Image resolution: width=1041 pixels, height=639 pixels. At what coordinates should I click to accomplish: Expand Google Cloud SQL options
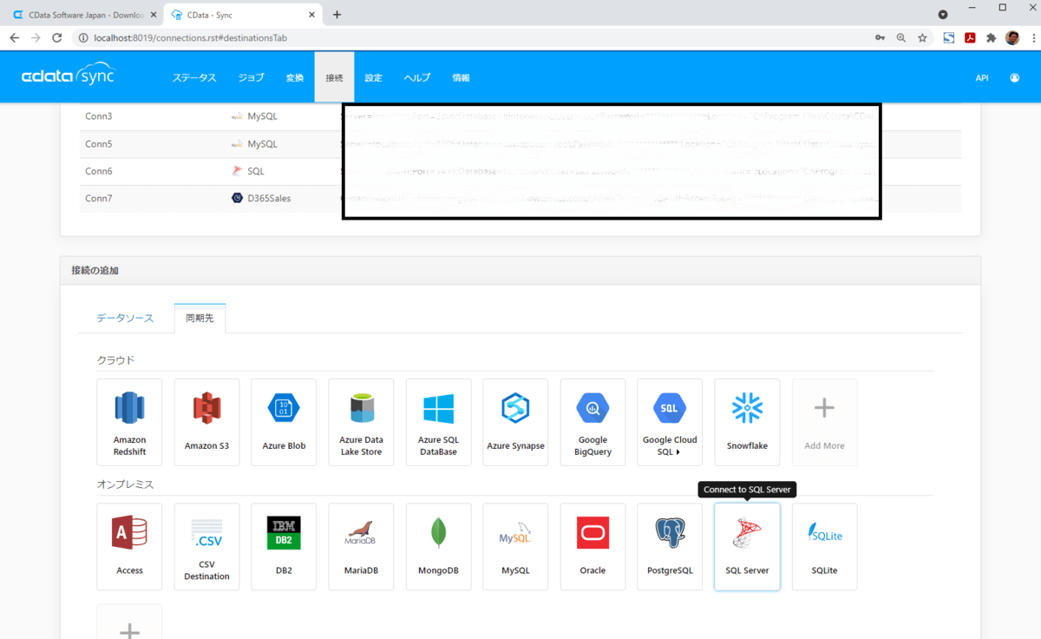(670, 422)
